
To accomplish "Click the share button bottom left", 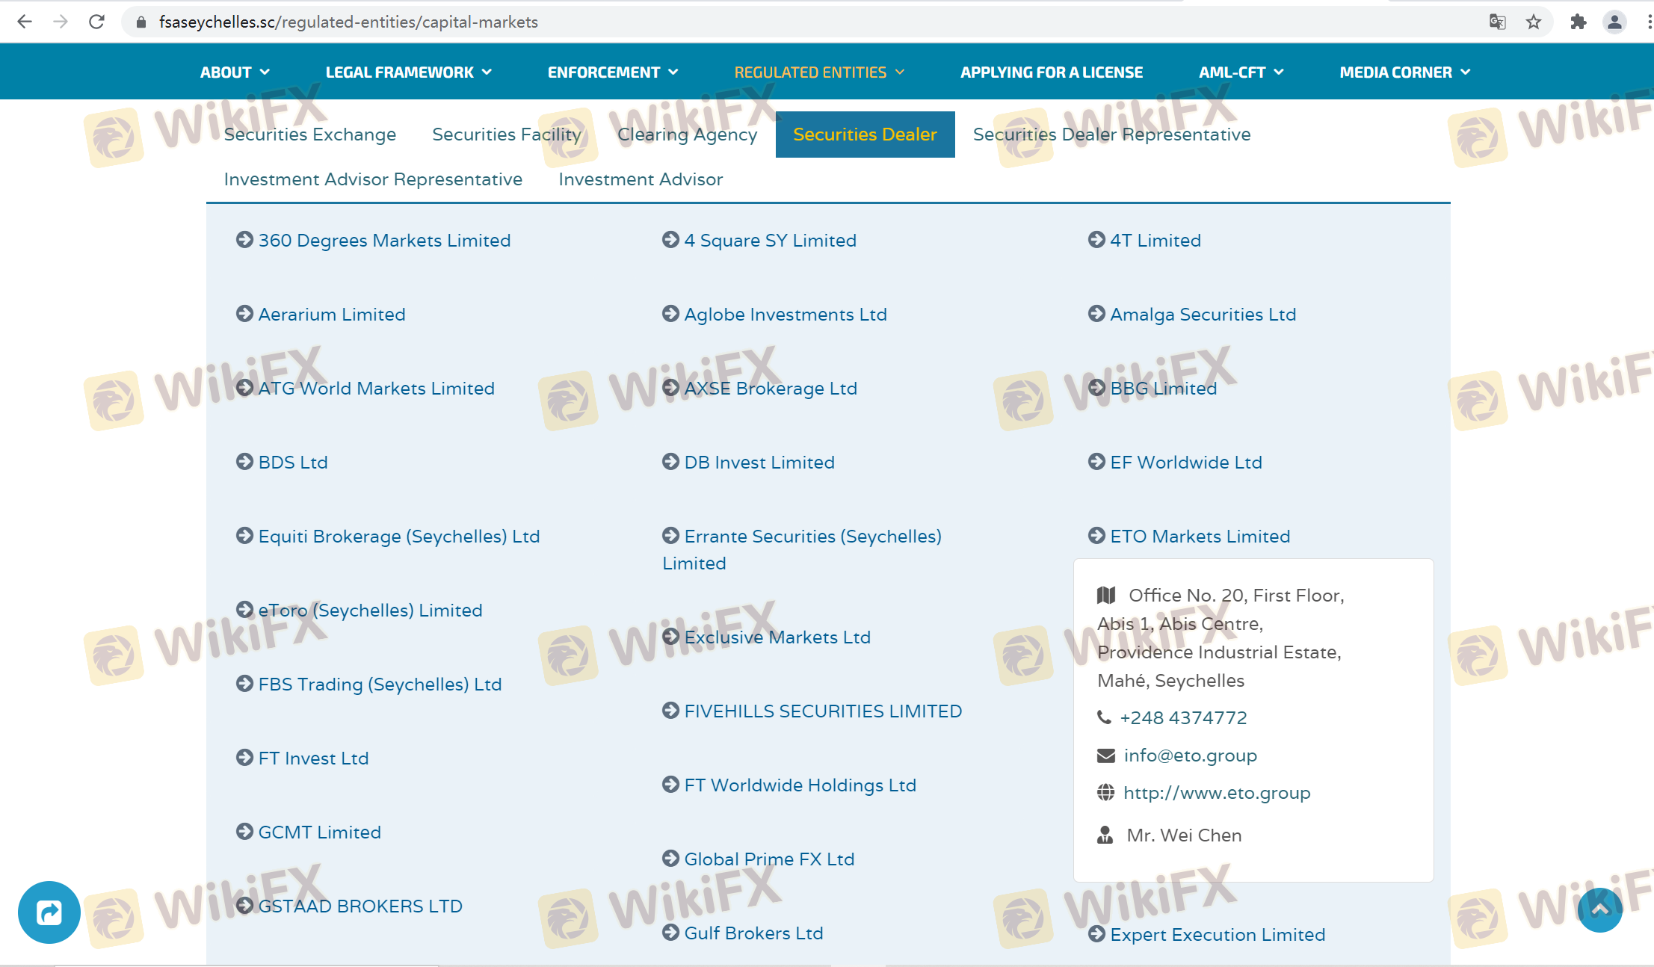I will pos(49,912).
